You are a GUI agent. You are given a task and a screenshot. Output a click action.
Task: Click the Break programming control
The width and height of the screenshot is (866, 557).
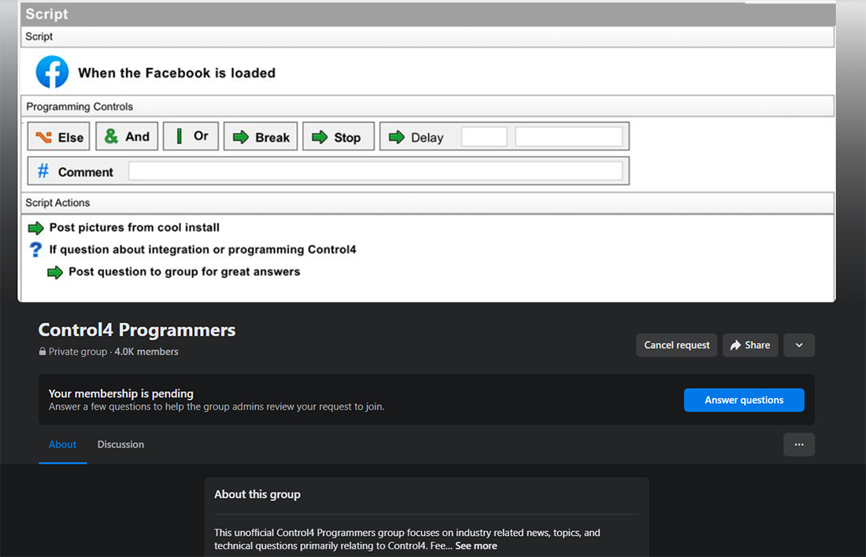pos(261,136)
